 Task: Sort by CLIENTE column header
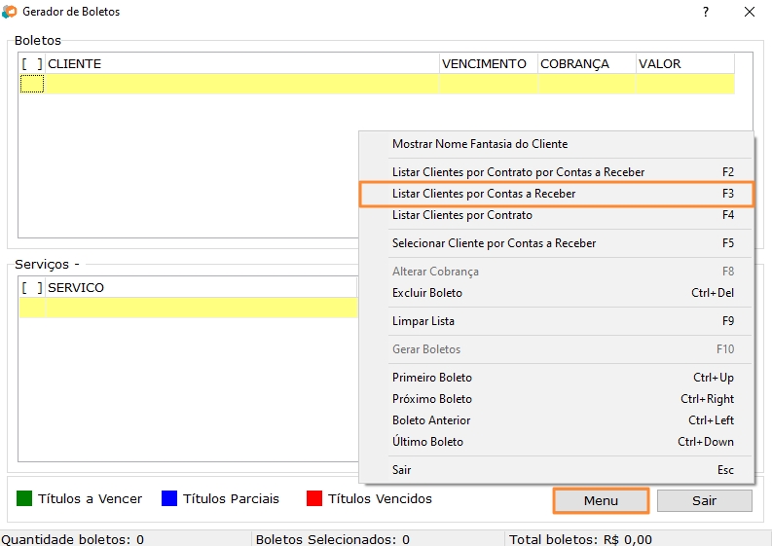click(x=242, y=64)
